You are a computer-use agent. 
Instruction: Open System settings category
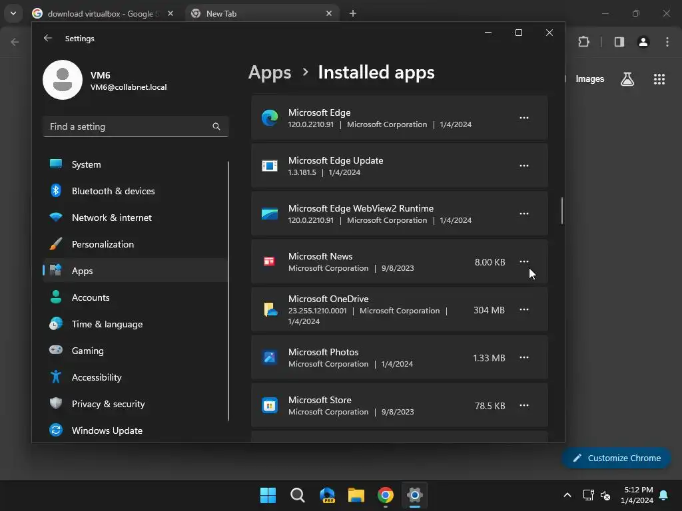(x=135, y=164)
